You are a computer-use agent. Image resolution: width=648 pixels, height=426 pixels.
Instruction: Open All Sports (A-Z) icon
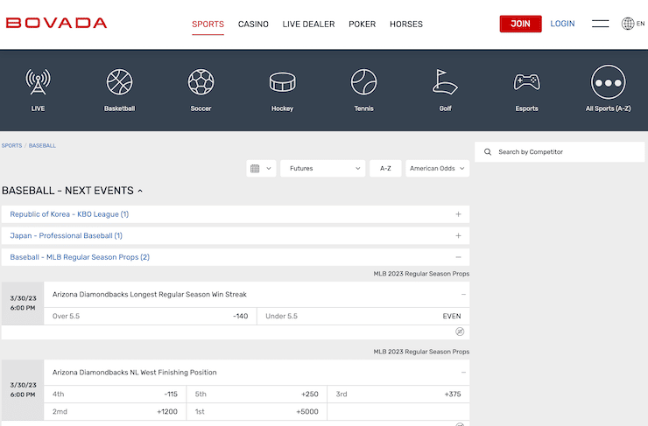click(608, 83)
